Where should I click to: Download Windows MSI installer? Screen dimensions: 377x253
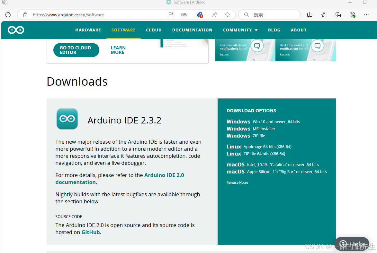(251, 129)
